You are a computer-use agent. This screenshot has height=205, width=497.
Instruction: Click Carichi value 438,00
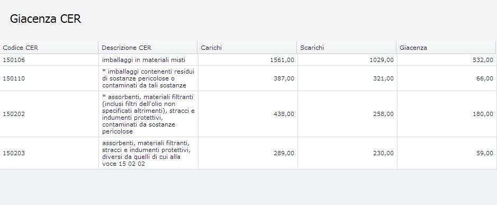point(284,114)
